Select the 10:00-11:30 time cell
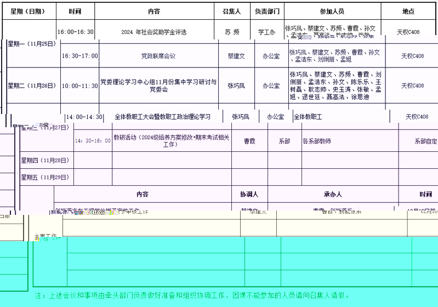Viewport: 438px width, 307px height. tap(80, 86)
